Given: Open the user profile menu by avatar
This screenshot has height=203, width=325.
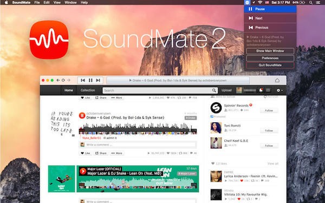Looking at the screenshot, I should [x=239, y=90].
